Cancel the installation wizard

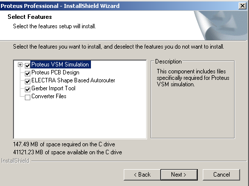221,175
